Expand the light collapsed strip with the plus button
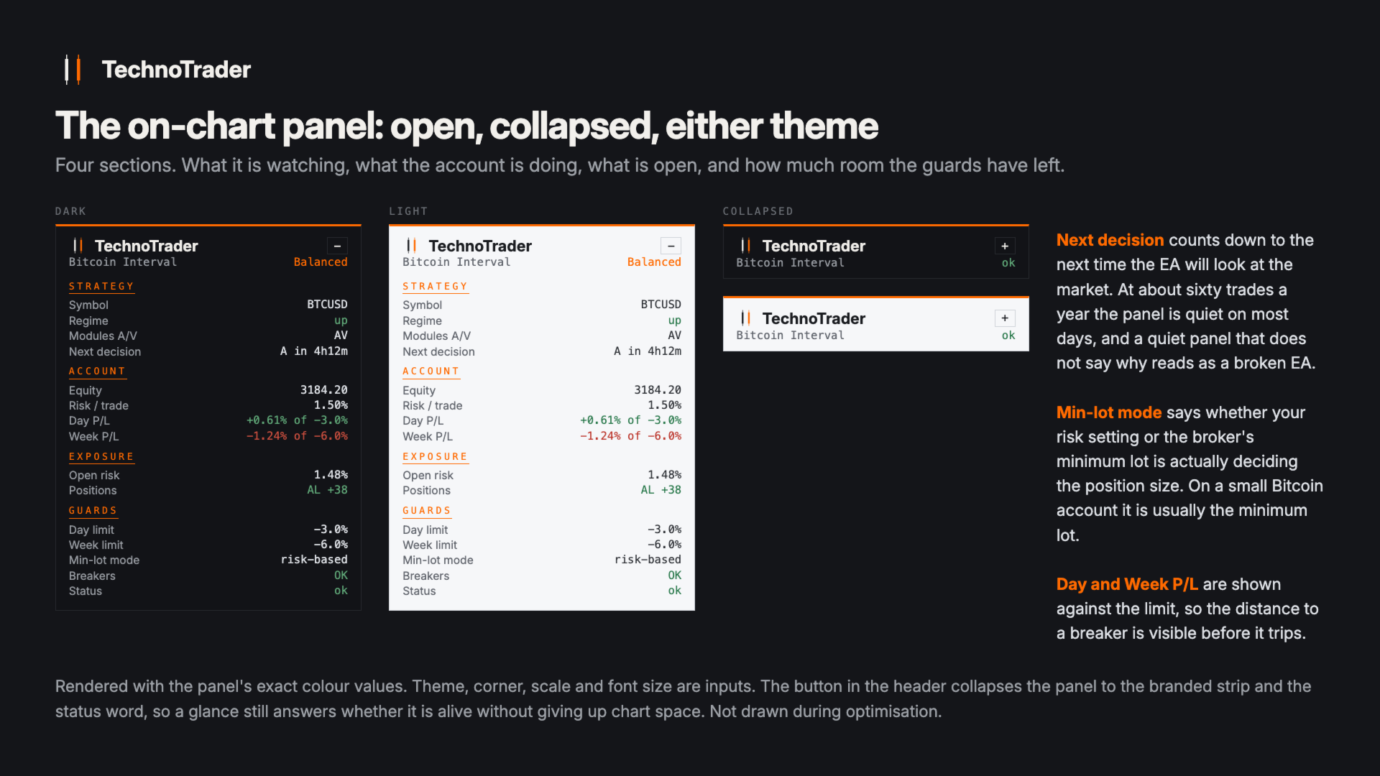Screen dimensions: 1380x776 point(1005,318)
